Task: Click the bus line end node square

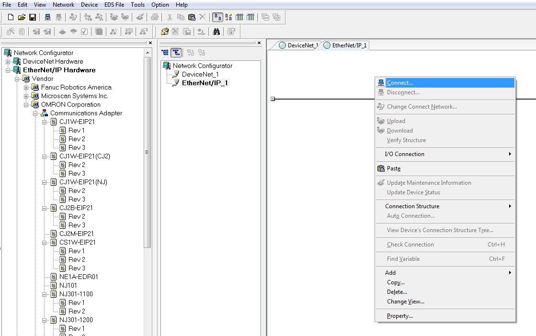Action: click(x=273, y=99)
